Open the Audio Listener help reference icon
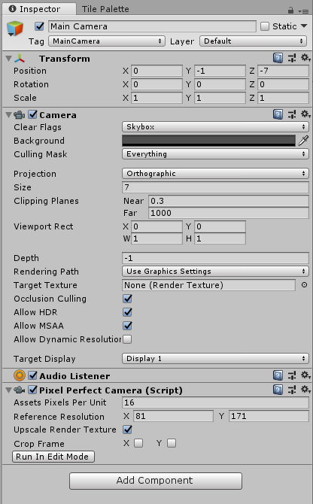This screenshot has height=504, width=313. click(x=278, y=375)
